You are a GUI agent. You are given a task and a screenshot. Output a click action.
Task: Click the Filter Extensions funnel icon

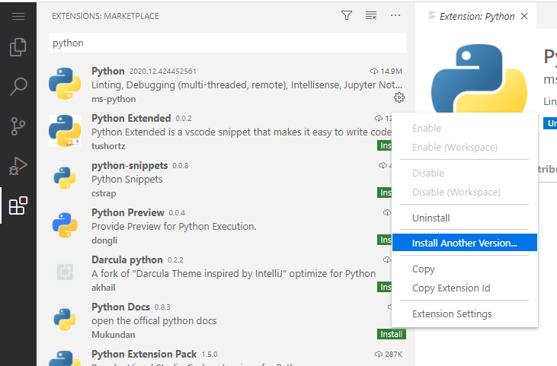click(x=347, y=16)
